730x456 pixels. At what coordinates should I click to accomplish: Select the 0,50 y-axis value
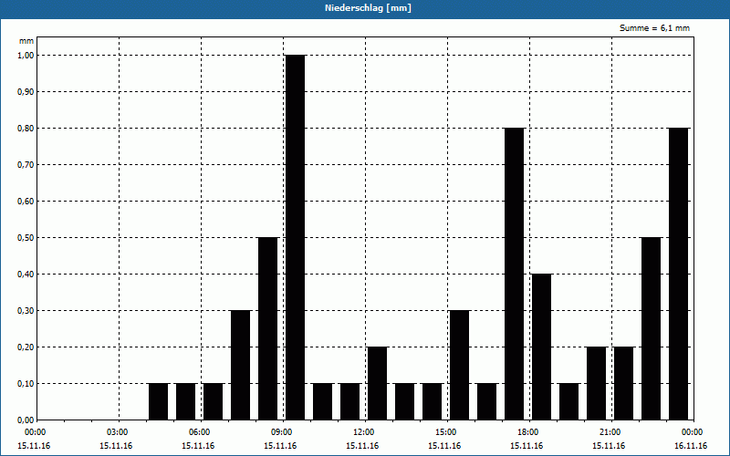26,238
